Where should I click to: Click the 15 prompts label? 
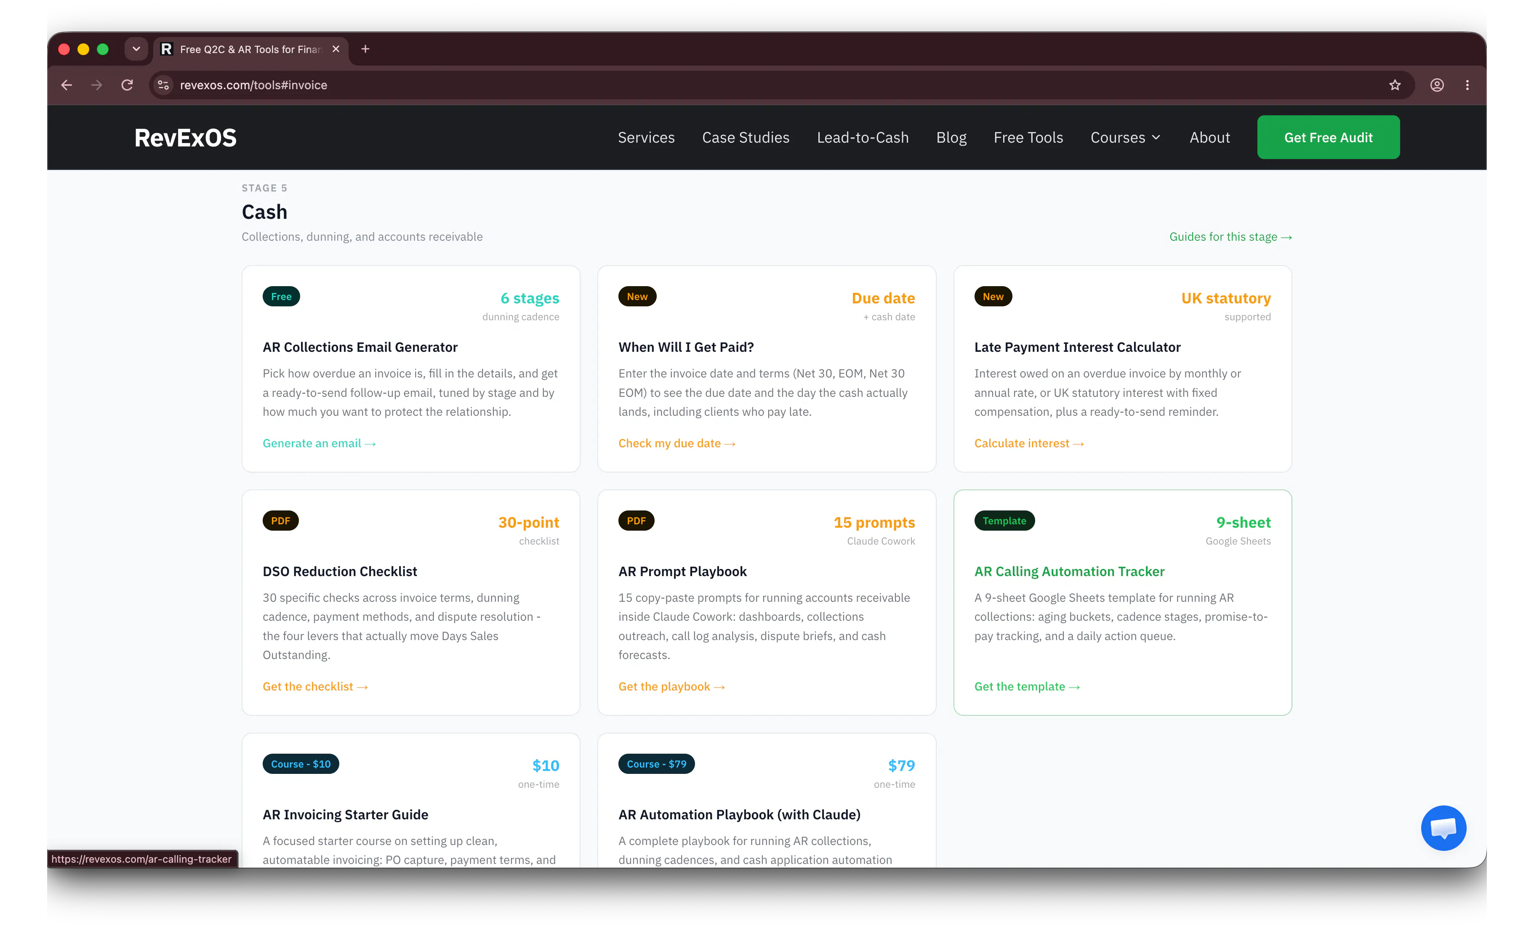point(875,522)
